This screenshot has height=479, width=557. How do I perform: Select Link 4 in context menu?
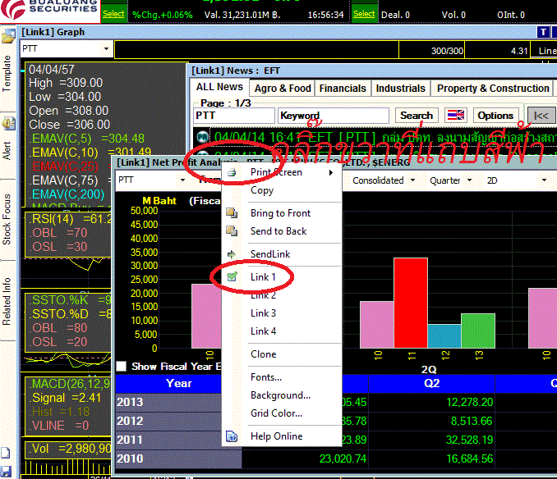(x=263, y=331)
